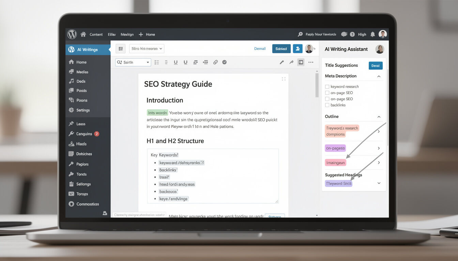Tick the first on-page SEO checkbox
The height and width of the screenshot is (261, 458).
[x=327, y=93]
